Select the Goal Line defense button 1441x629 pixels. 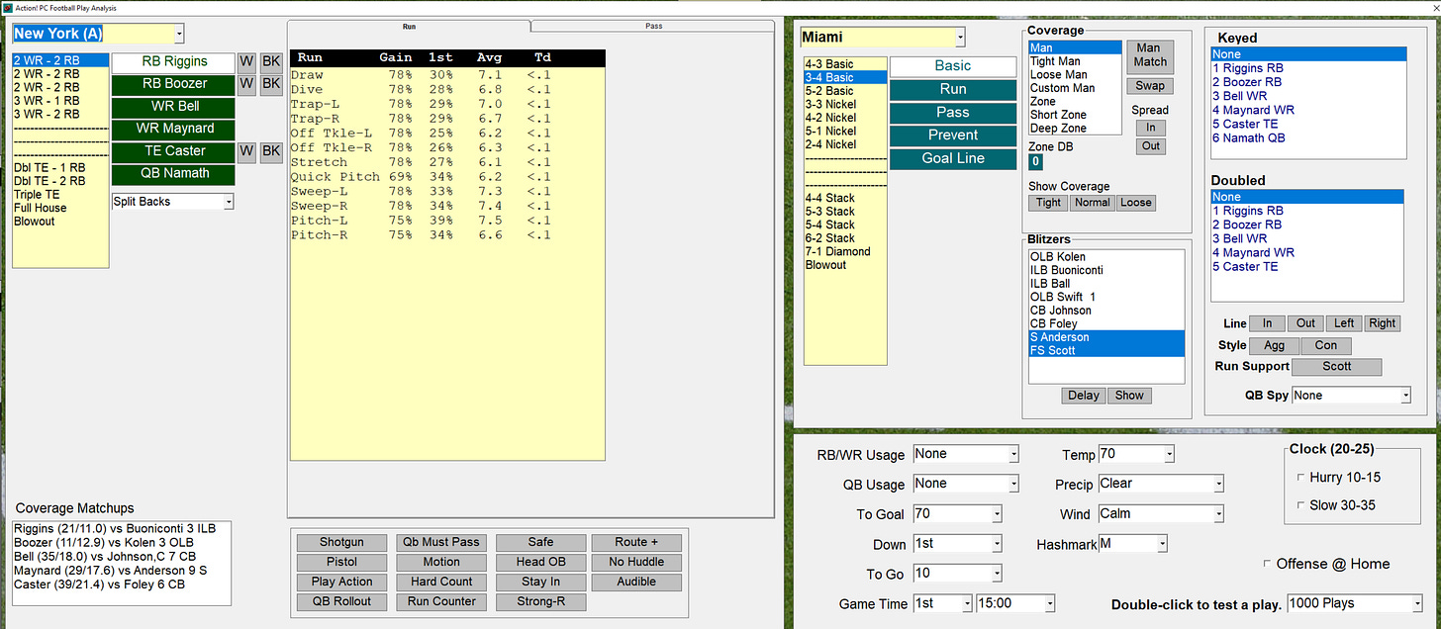953,158
